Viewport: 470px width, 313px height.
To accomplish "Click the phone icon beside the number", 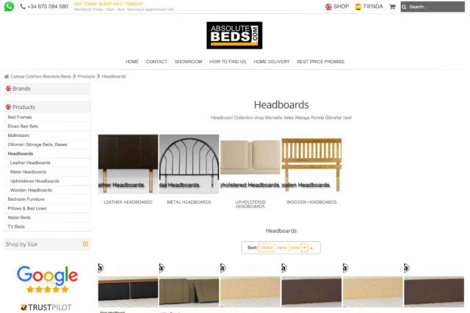I will [23, 7].
